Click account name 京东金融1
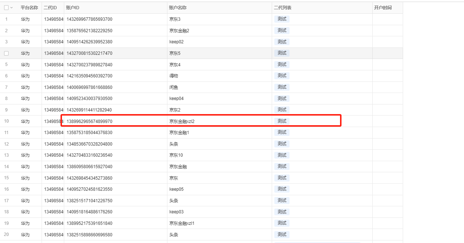Viewport: 464px width, 243px height. 179,133
